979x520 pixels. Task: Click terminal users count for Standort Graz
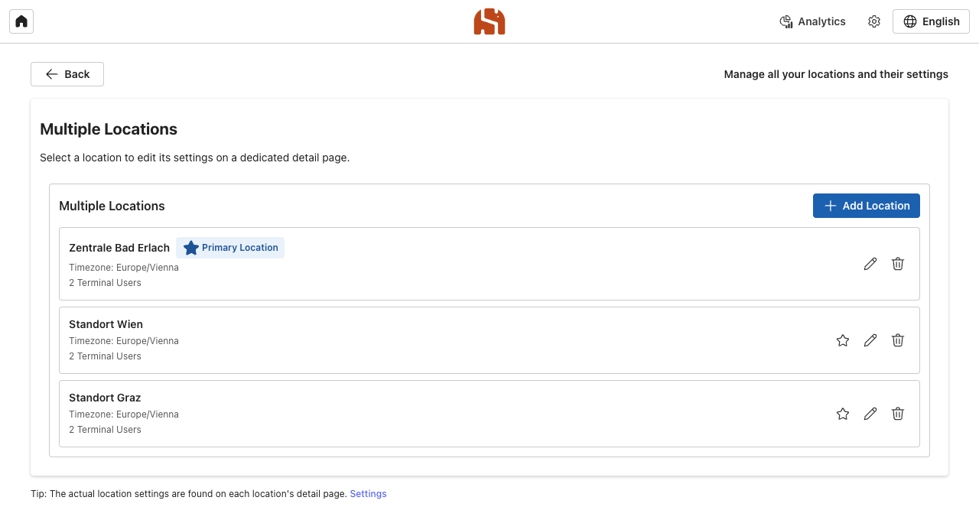tap(105, 430)
